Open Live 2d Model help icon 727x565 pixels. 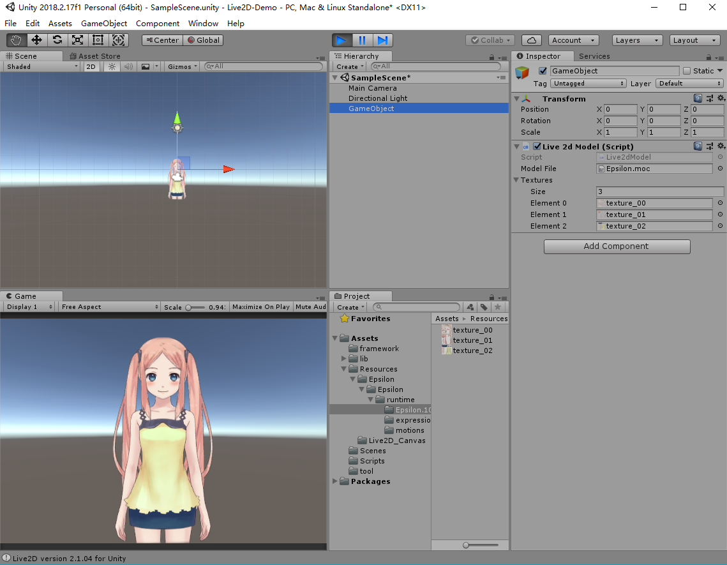click(x=698, y=146)
